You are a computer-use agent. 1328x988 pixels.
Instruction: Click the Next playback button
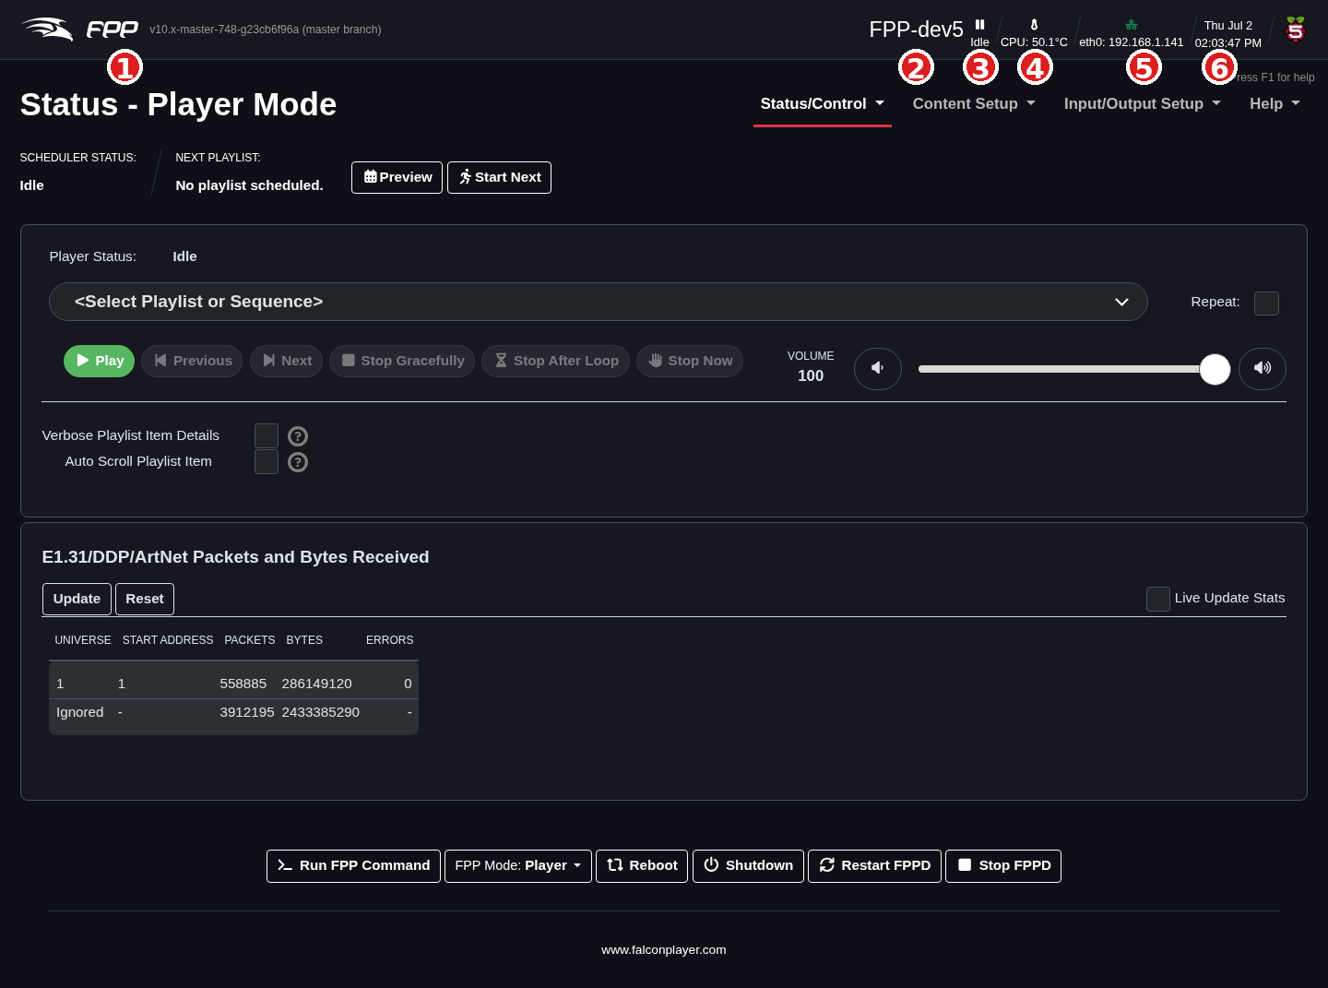286,361
